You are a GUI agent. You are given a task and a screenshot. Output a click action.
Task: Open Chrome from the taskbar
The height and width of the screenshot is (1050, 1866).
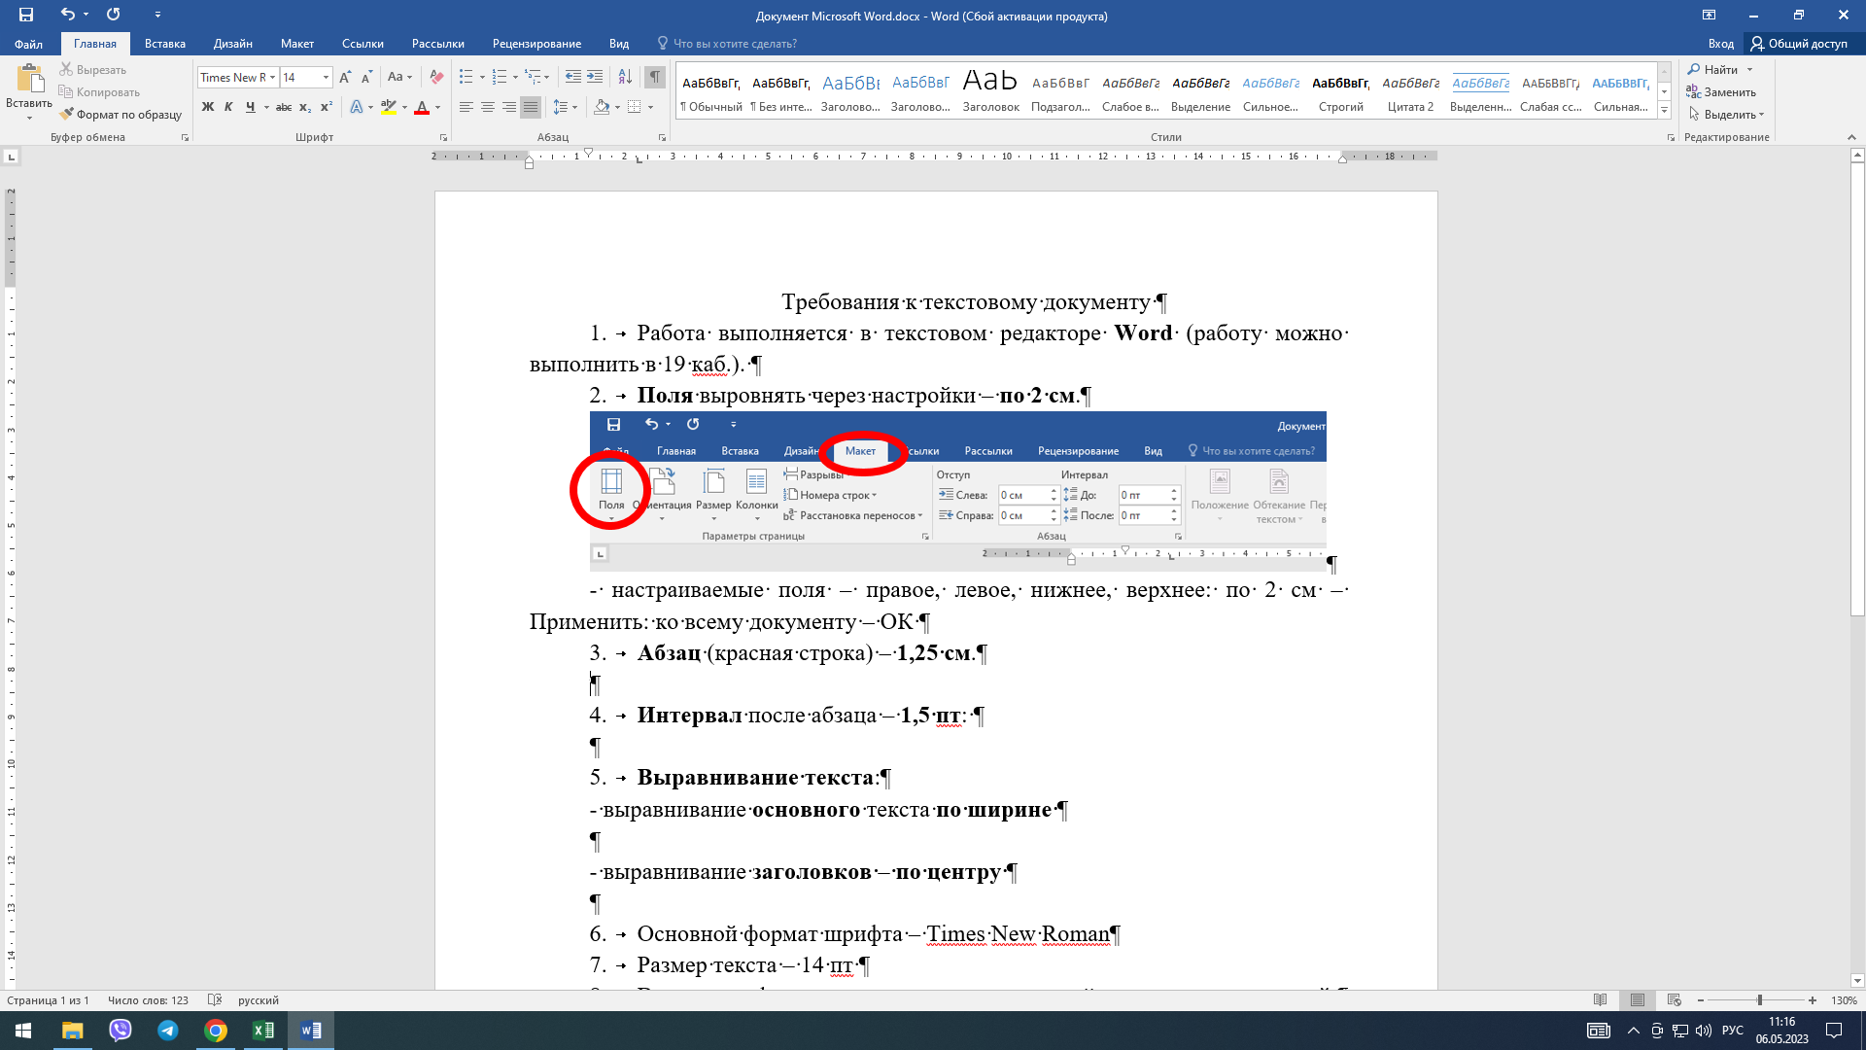[x=216, y=1031]
